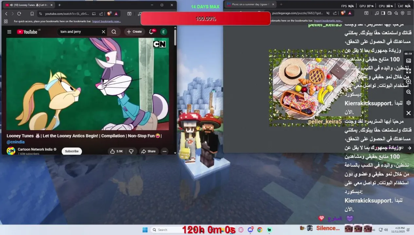Open Brave Shields in puzzle window
The width and height of the screenshot is (414, 235).
[x=343, y=13]
